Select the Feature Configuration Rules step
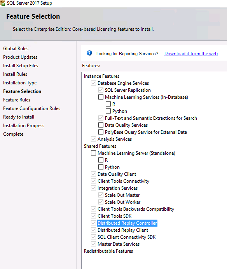Image resolution: width=227 pixels, height=269 pixels. [32, 108]
